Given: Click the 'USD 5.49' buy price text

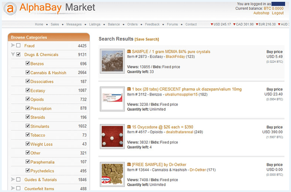Looking at the screenshot, I should (x=275, y=56).
